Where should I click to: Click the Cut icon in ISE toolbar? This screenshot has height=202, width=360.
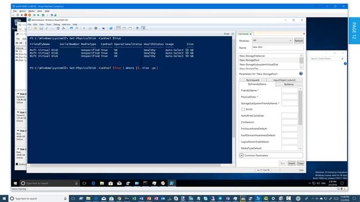pyautogui.click(x=47, y=28)
